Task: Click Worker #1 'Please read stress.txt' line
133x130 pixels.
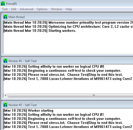Action: point(63,75)
